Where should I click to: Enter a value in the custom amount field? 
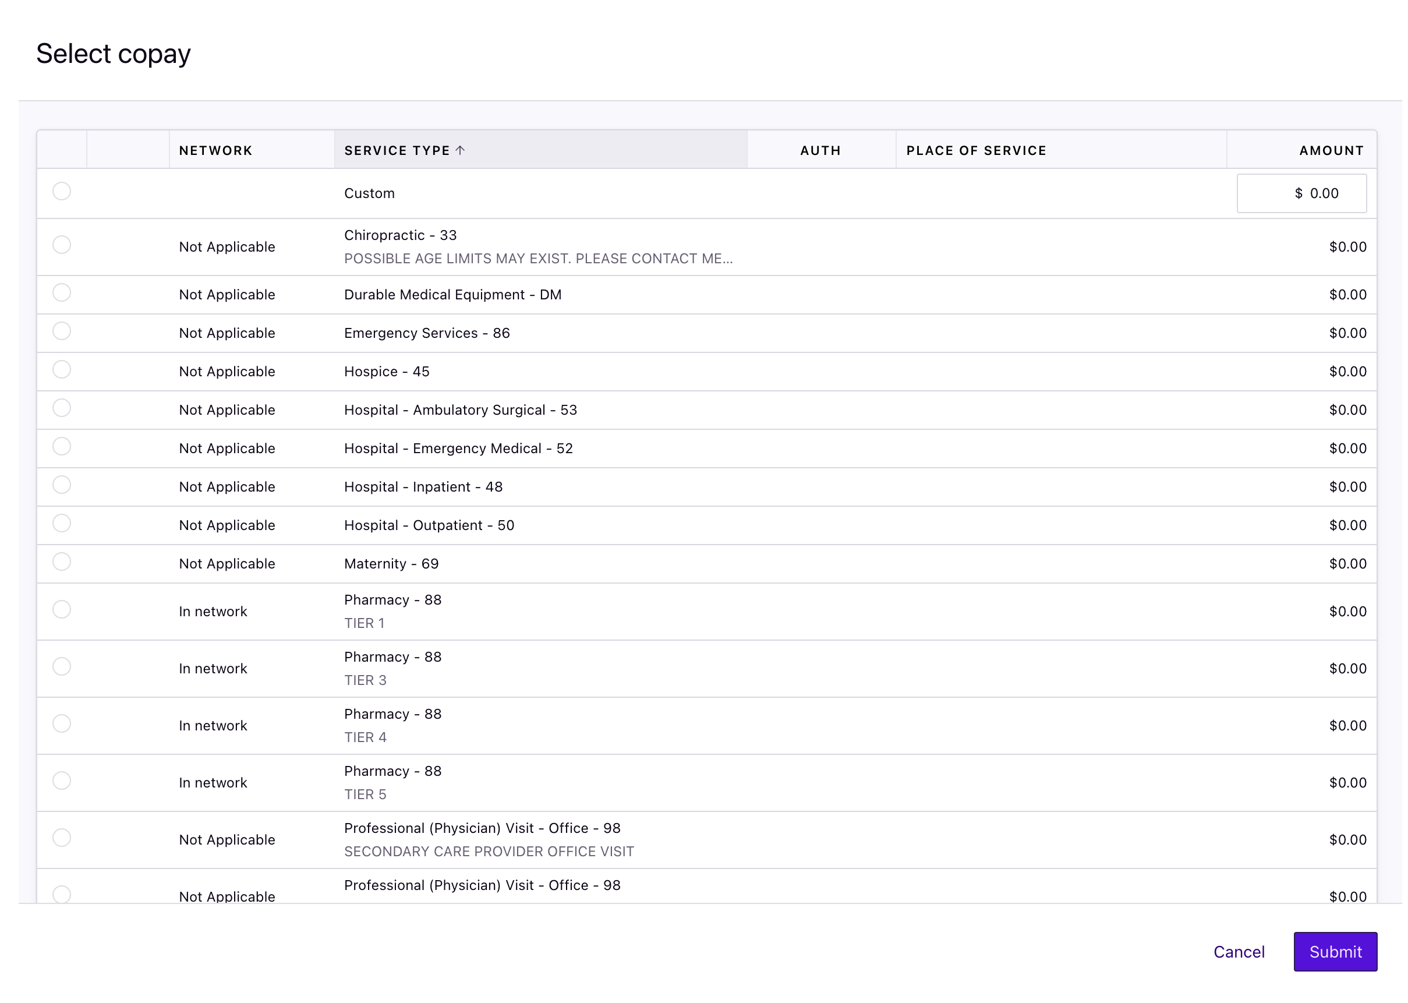(x=1301, y=192)
